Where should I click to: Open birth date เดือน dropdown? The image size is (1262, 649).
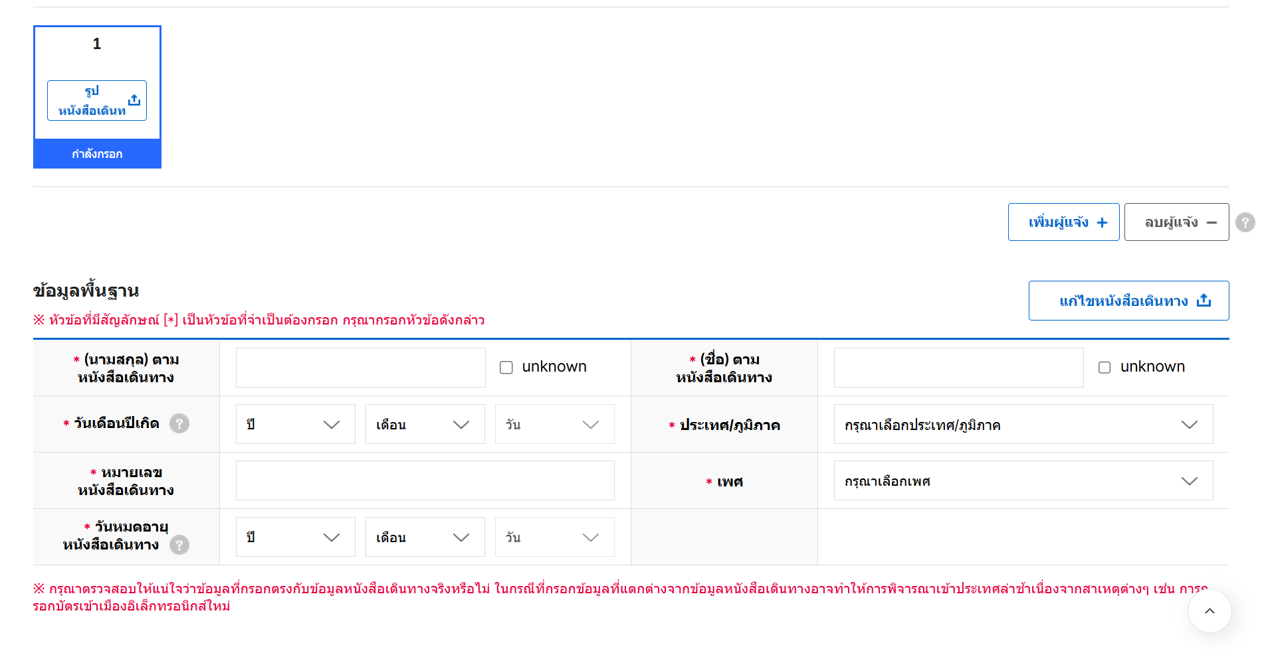(x=425, y=424)
